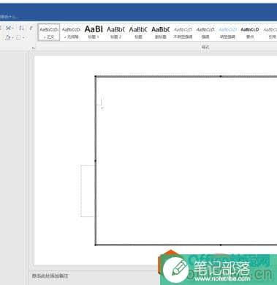Screen dimensions: 277x285
Task: Click the text box left-middle handle
Action: [95, 160]
